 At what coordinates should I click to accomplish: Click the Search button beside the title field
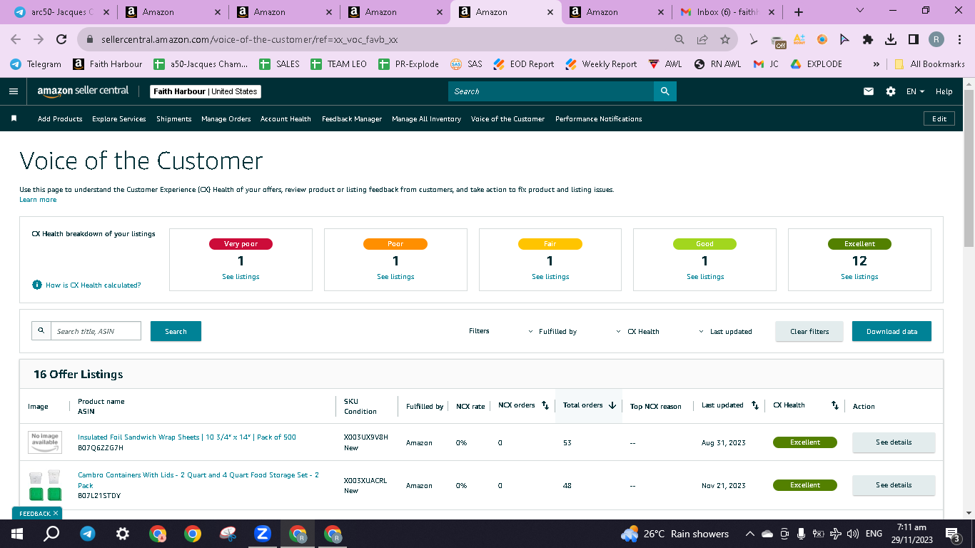176,331
